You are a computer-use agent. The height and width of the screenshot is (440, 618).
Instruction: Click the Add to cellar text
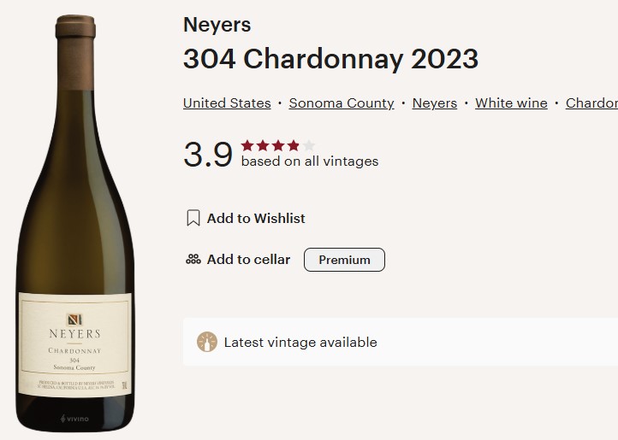click(x=249, y=260)
